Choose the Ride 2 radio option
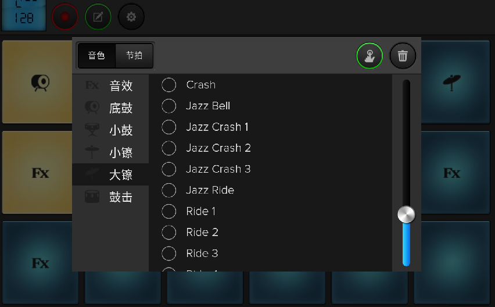Screen dimensions: 495x307 coord(169,233)
